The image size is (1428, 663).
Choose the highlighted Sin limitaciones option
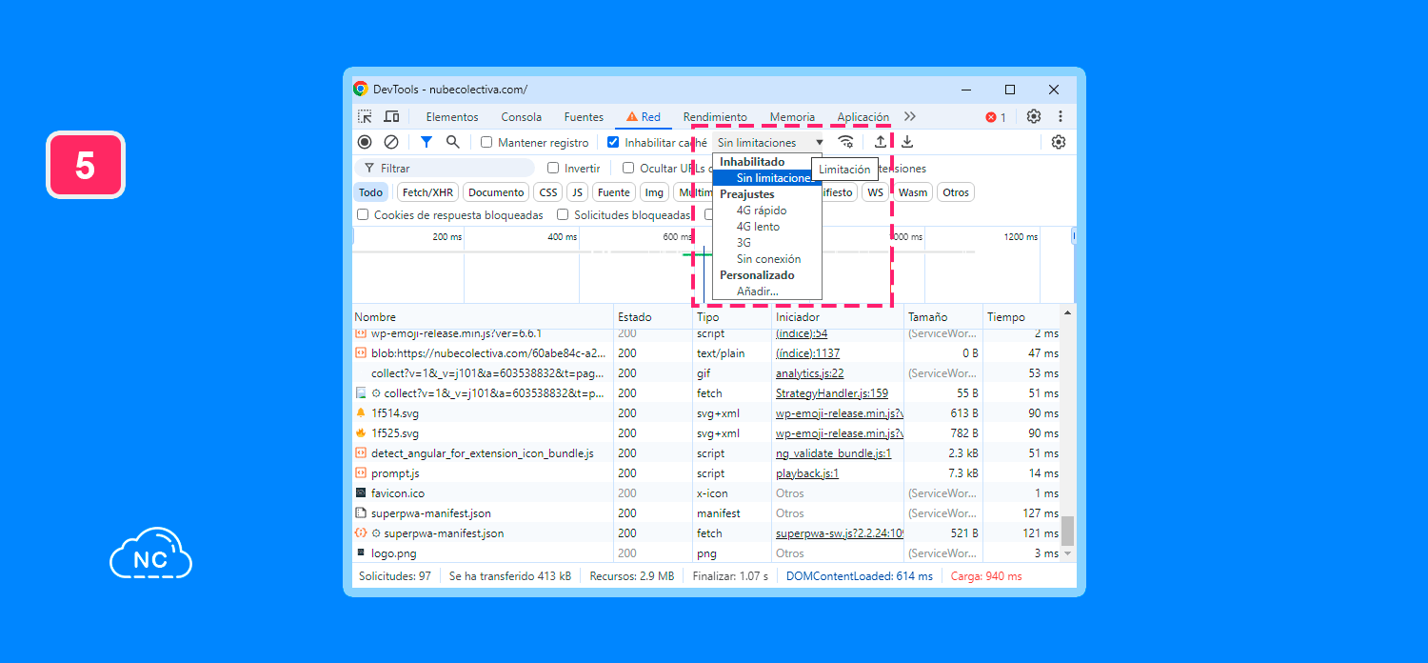(x=767, y=178)
